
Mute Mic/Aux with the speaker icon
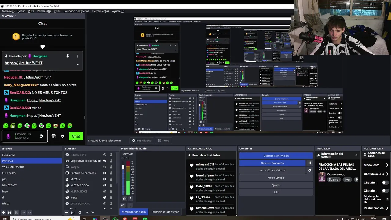click(x=124, y=199)
